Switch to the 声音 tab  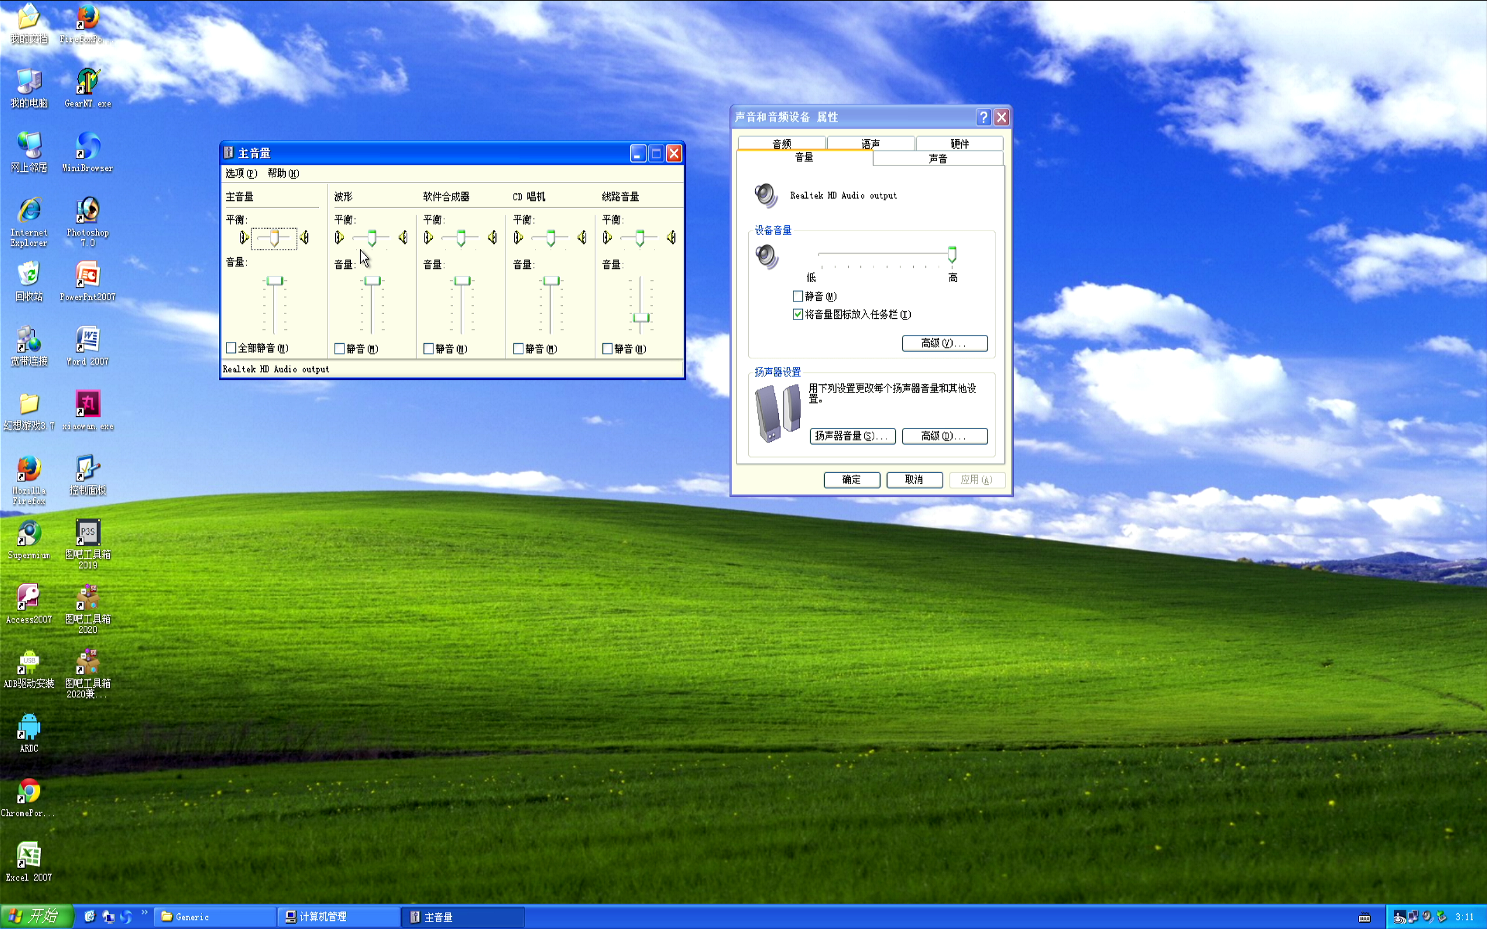point(938,159)
